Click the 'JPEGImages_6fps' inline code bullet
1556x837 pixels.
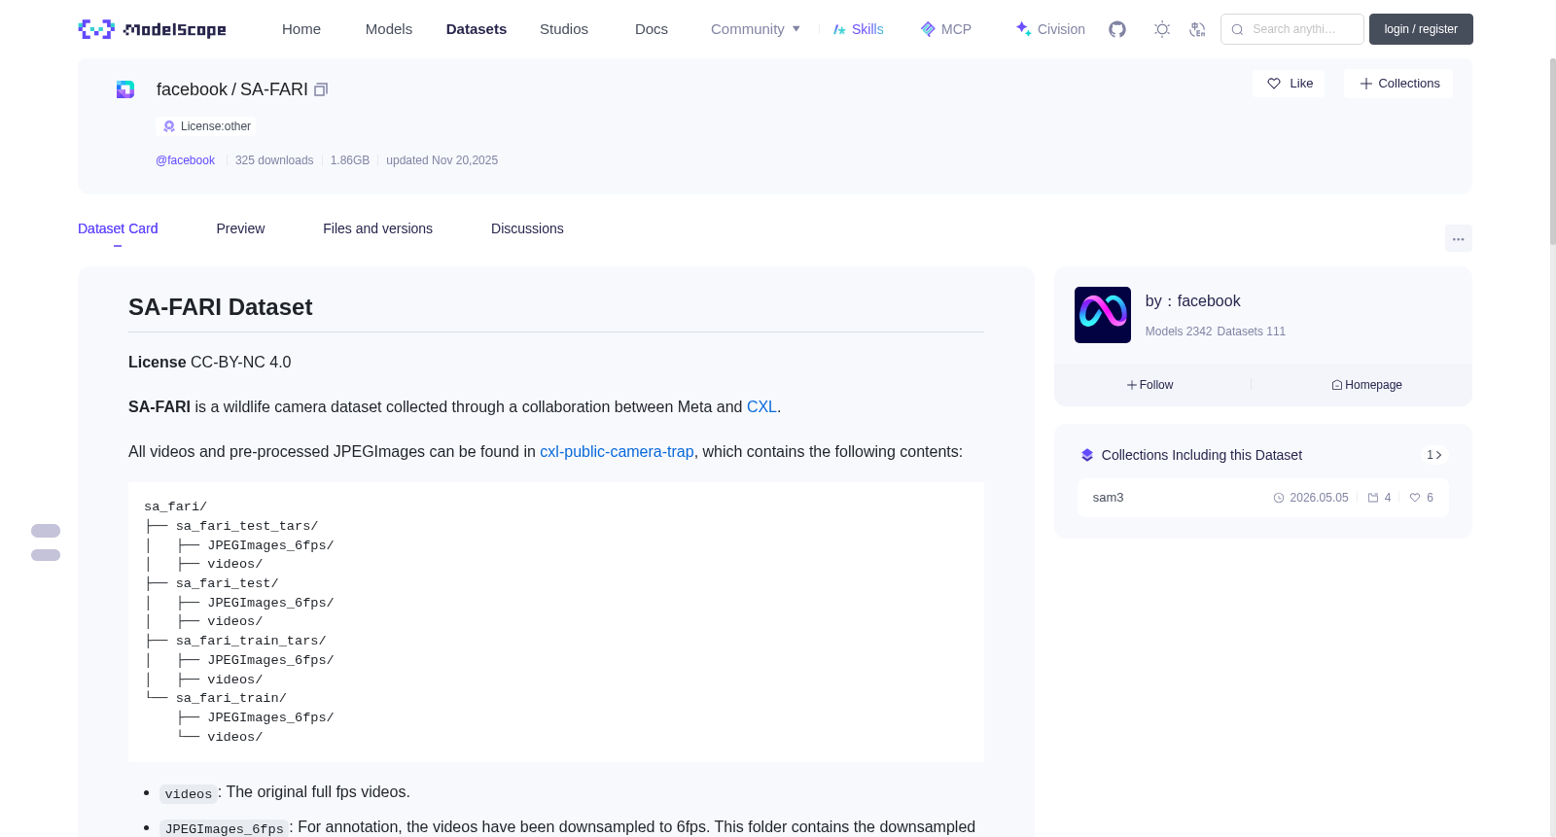tap(225, 828)
